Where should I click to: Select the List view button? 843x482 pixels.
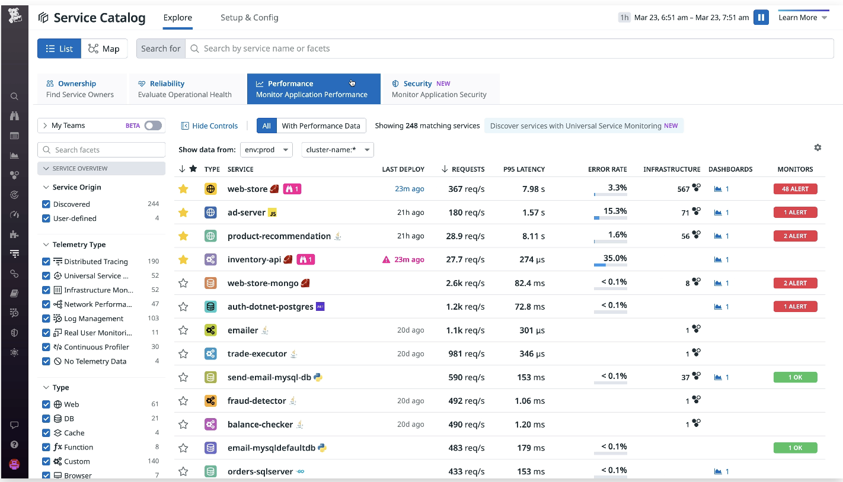(x=59, y=49)
